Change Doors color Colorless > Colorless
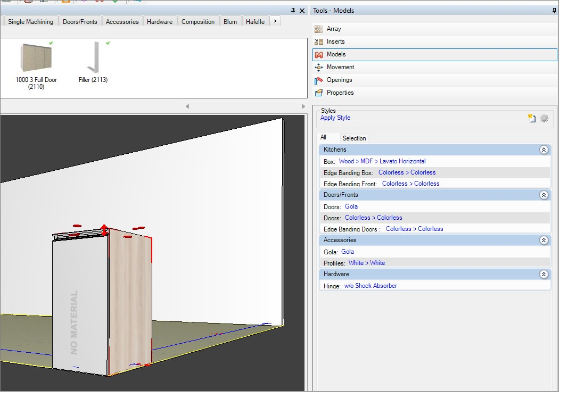Image resolution: width=568 pixels, height=398 pixels. coord(374,218)
